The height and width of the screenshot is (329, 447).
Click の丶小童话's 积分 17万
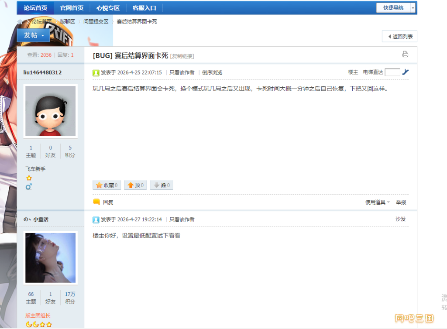click(x=70, y=294)
